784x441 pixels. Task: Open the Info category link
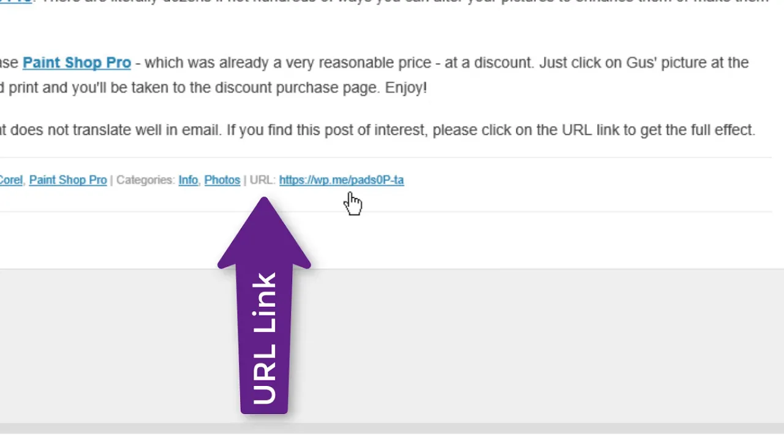(188, 180)
